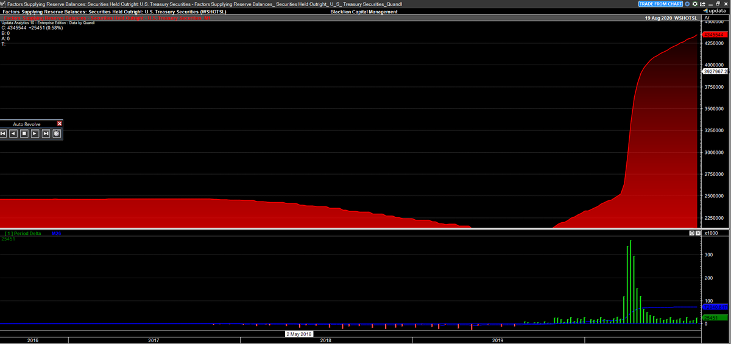Click the blue moving average axis tag
The image size is (731, 344).
pyautogui.click(x=715, y=307)
